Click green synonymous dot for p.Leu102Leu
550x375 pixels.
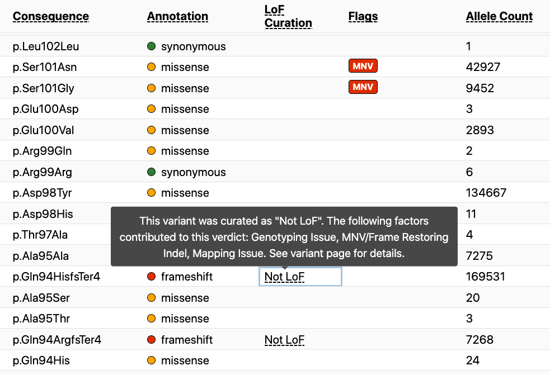[x=151, y=46]
